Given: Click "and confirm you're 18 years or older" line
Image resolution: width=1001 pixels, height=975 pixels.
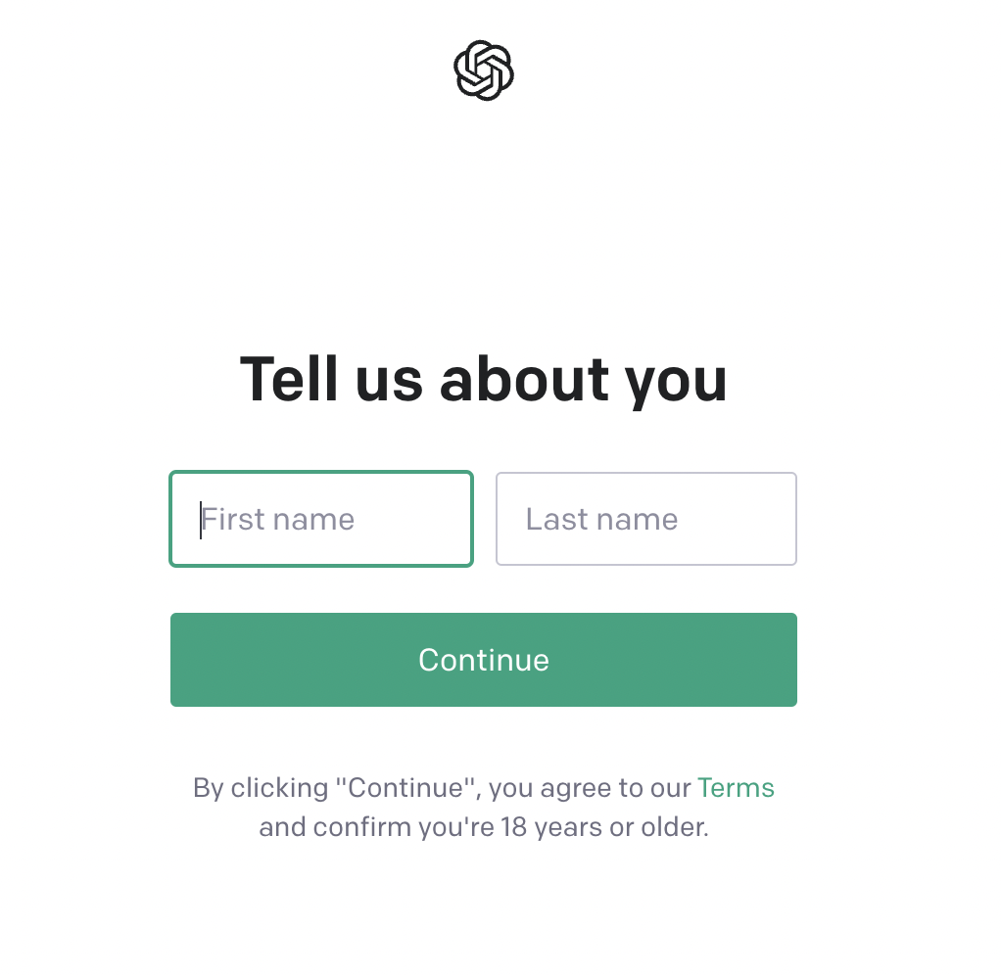Looking at the screenshot, I should pyautogui.click(x=483, y=827).
